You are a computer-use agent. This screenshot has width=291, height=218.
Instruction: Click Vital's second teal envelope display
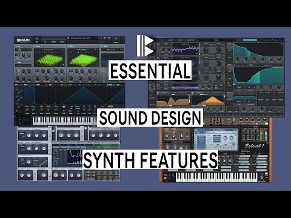[258, 75]
